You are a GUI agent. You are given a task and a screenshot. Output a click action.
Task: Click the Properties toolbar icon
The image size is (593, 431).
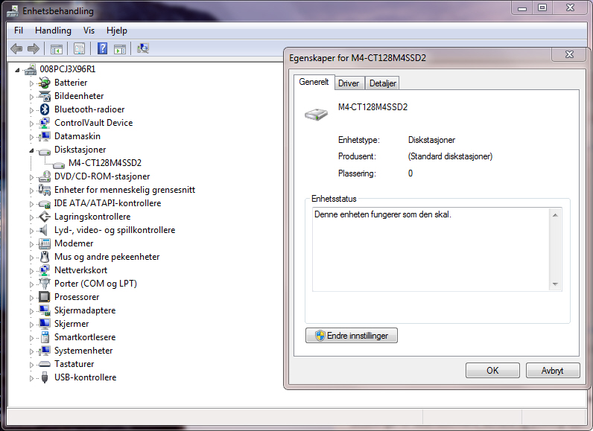[x=79, y=48]
